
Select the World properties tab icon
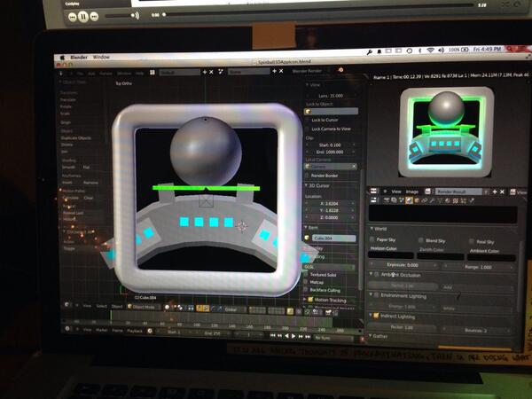[409, 200]
